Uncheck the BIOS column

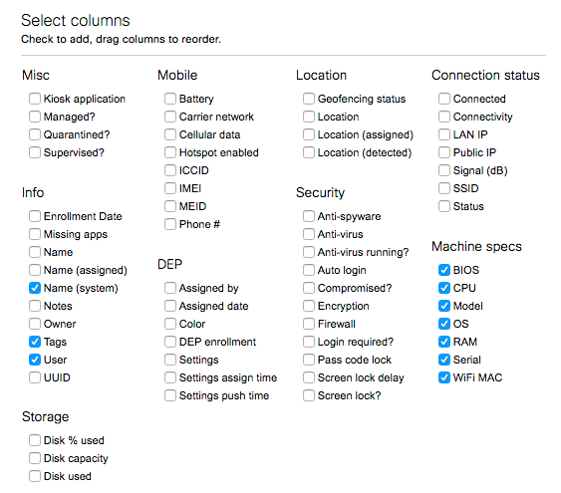[x=444, y=270]
